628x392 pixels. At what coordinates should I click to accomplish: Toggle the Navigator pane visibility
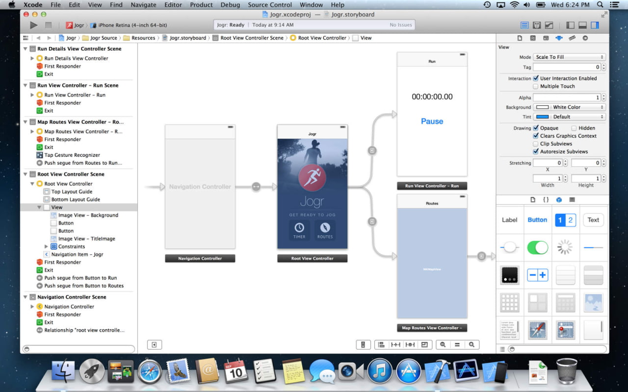point(570,25)
